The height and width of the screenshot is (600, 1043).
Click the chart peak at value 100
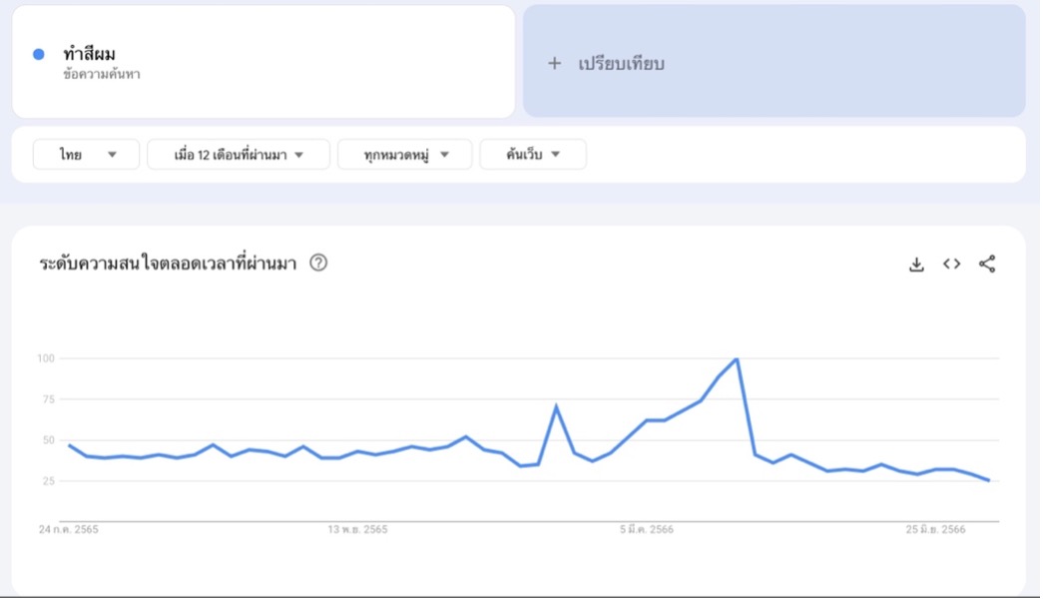(737, 359)
